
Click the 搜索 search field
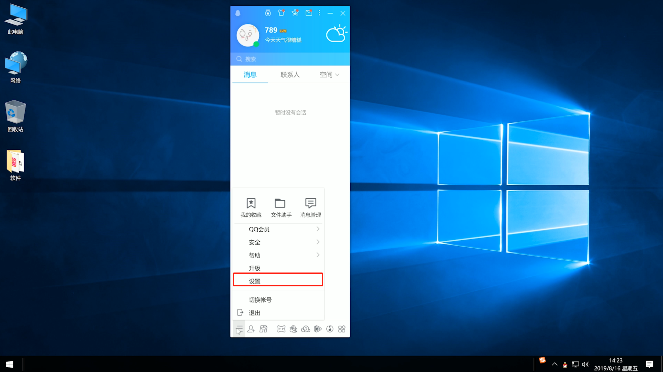pyautogui.click(x=290, y=59)
